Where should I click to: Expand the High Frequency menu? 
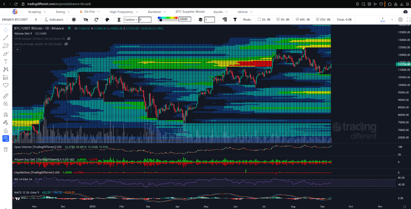124,12
